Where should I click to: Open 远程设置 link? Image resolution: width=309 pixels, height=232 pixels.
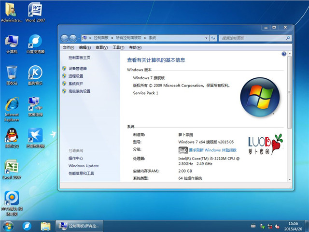(x=76, y=76)
